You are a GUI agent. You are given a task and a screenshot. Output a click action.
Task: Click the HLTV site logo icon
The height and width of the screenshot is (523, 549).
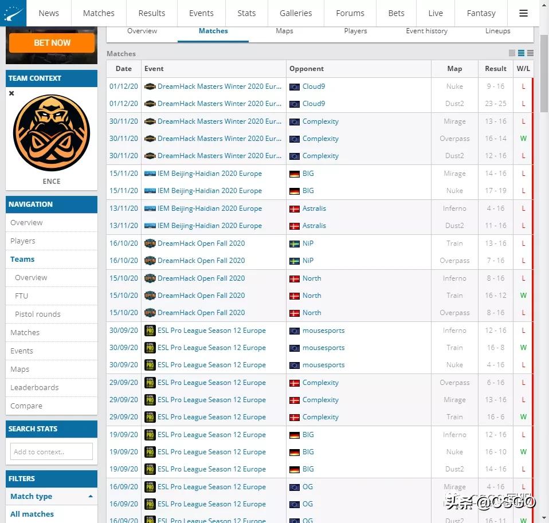[12, 13]
